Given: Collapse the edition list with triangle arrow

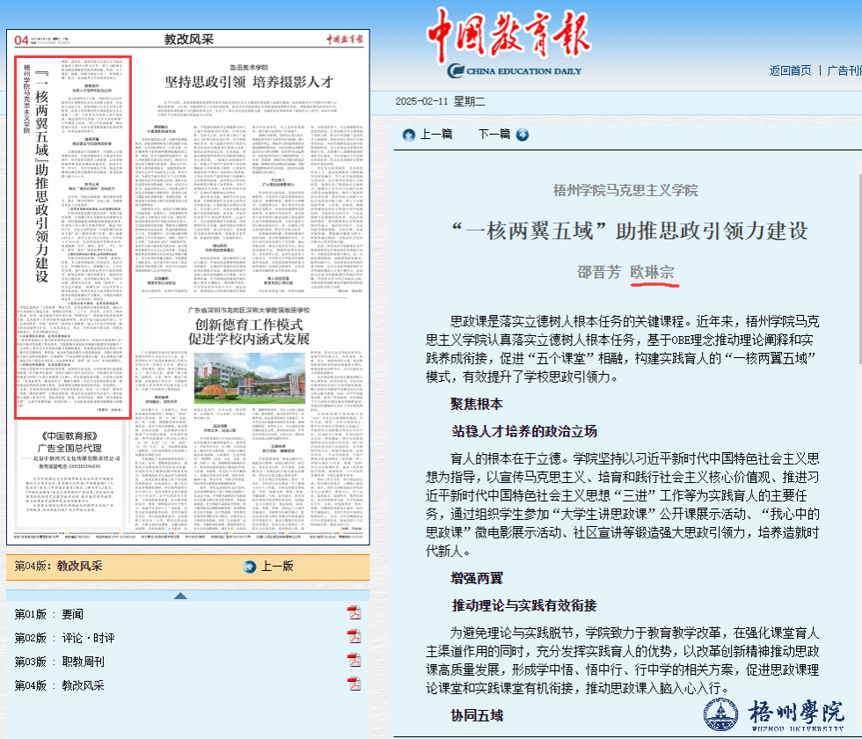Looking at the screenshot, I should pyautogui.click(x=179, y=596).
